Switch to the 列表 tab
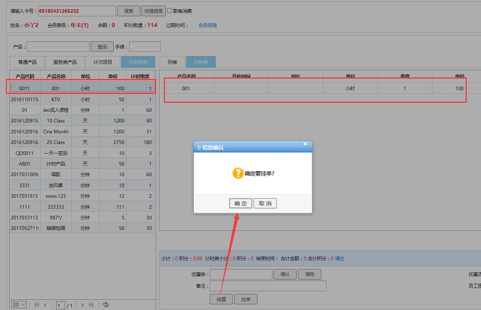 pyautogui.click(x=173, y=62)
